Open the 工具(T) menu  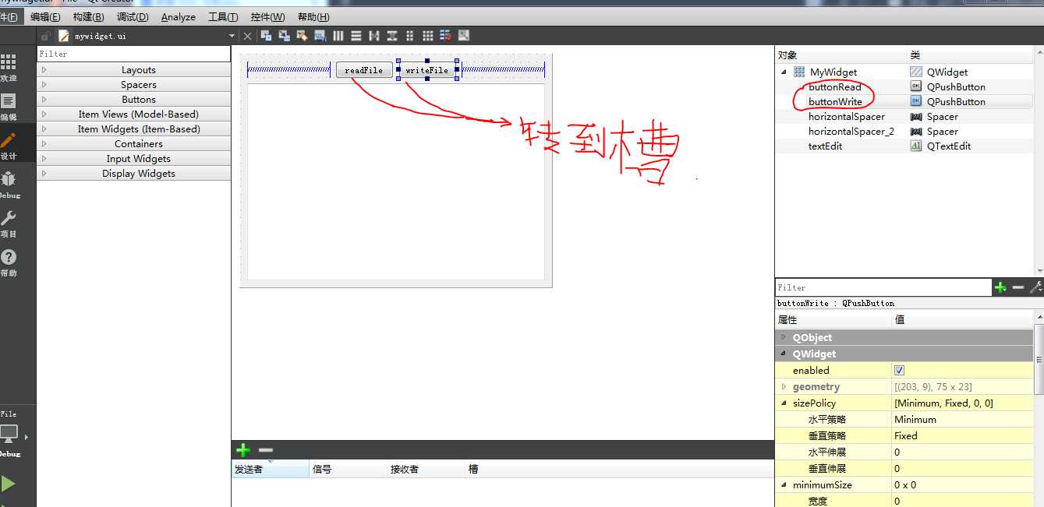tap(223, 16)
